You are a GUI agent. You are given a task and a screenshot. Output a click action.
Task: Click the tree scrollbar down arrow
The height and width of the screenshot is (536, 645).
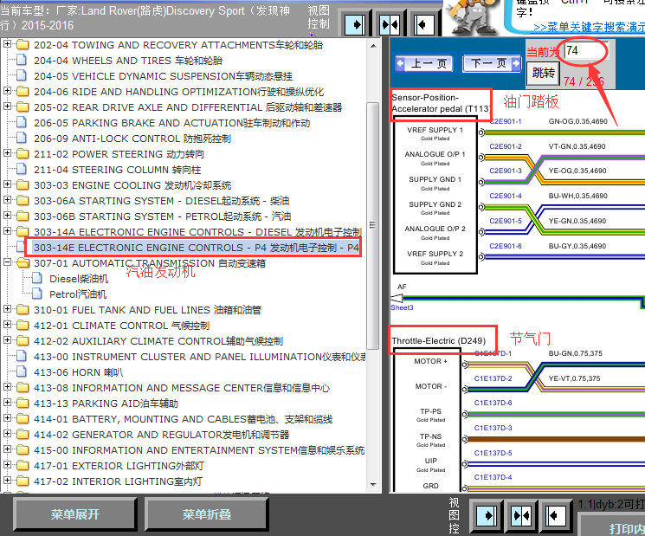(x=373, y=485)
